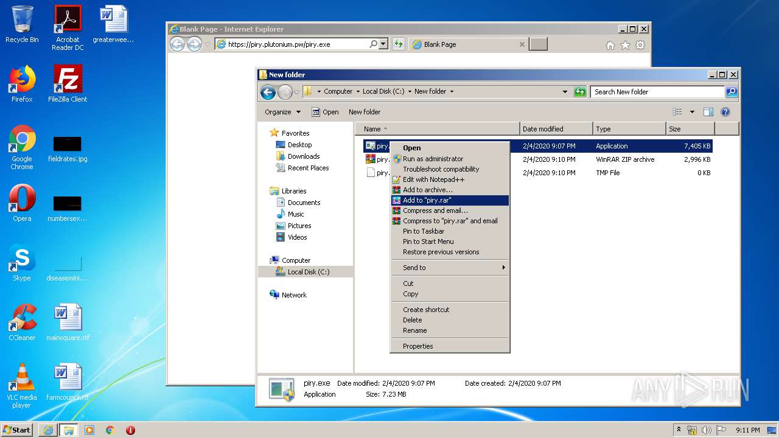Open breadcrumb arrow after Computer
The image size is (779, 438).
pos(358,92)
